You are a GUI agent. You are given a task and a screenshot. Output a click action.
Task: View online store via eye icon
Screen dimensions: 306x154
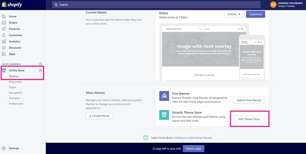pyautogui.click(x=41, y=70)
